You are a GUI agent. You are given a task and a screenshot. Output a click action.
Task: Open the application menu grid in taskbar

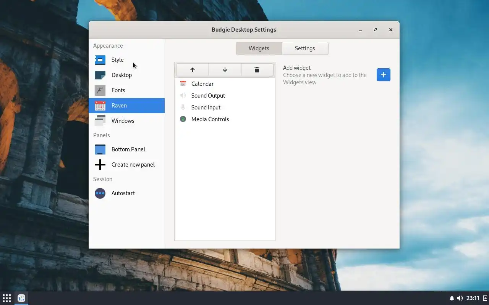tap(7, 298)
